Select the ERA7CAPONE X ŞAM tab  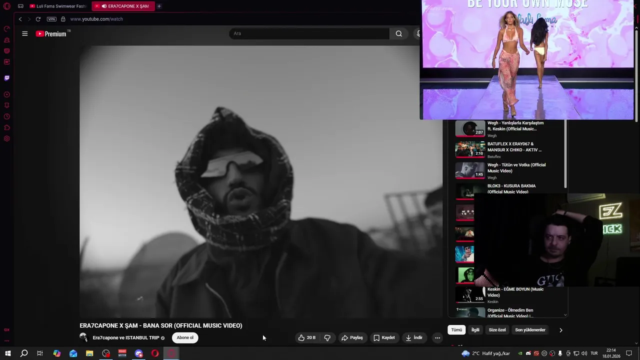coord(123,6)
